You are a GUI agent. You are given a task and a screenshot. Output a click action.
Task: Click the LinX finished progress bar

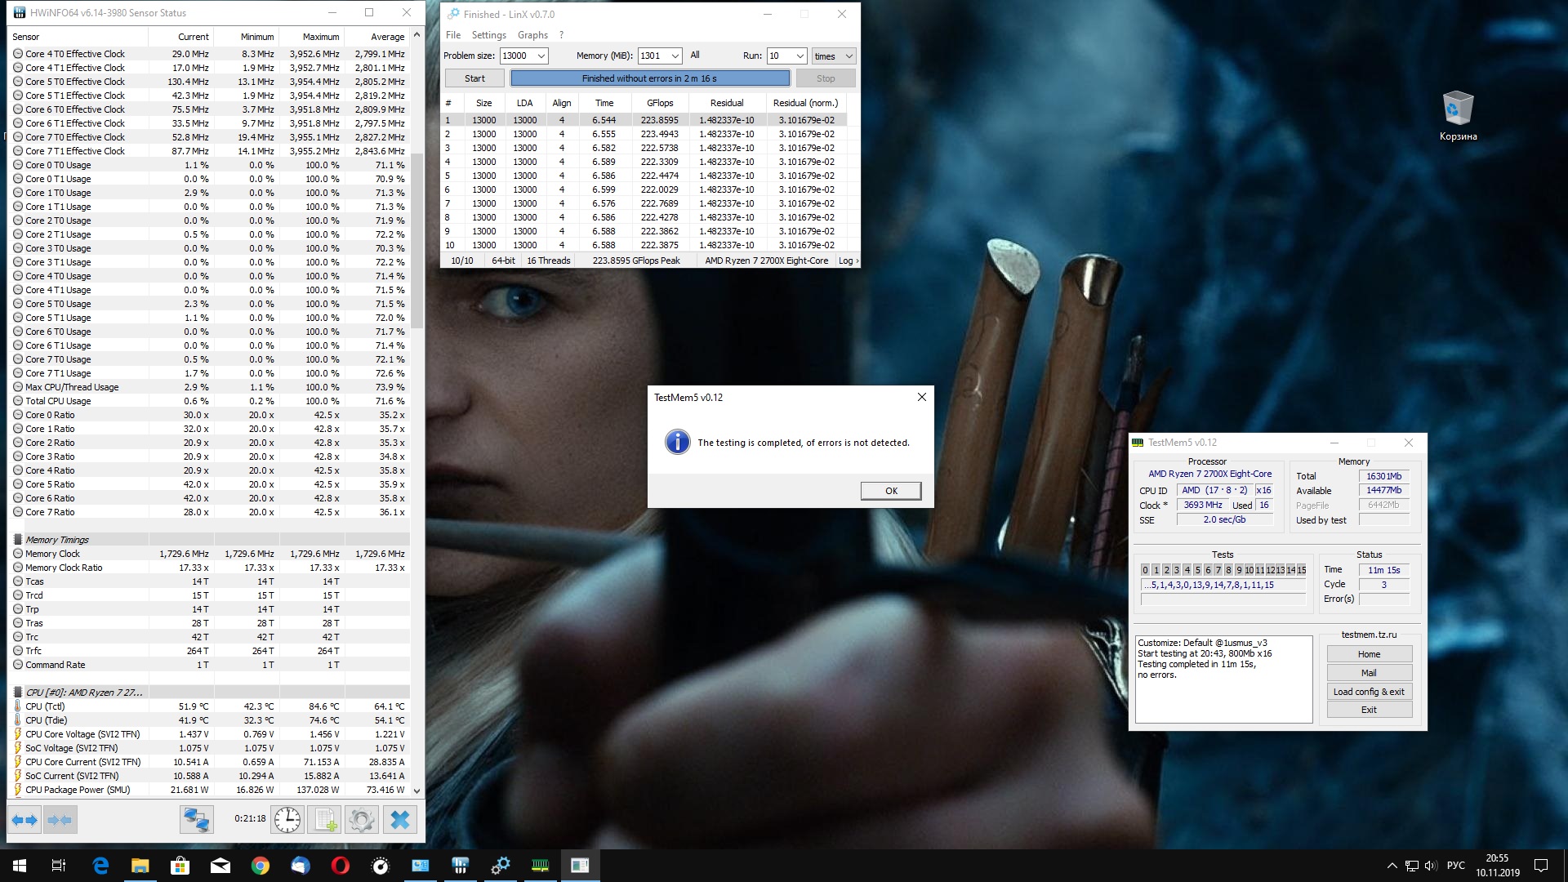(x=649, y=78)
